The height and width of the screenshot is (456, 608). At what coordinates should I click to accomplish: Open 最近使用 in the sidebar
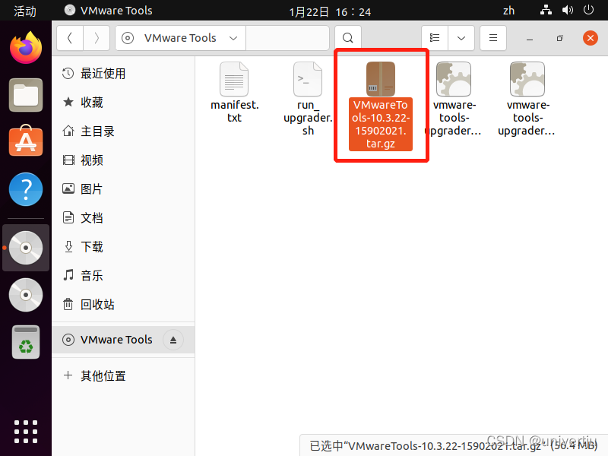coord(123,73)
